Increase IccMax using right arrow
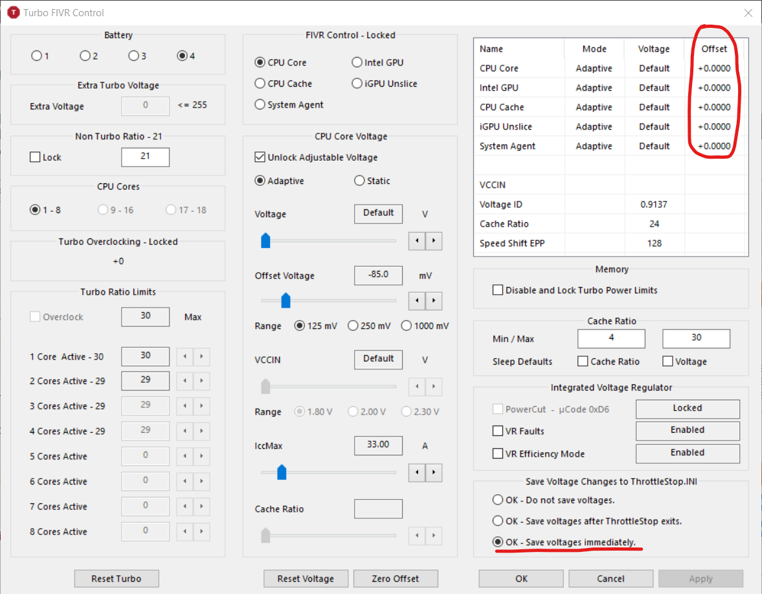The height and width of the screenshot is (594, 762). (x=433, y=472)
